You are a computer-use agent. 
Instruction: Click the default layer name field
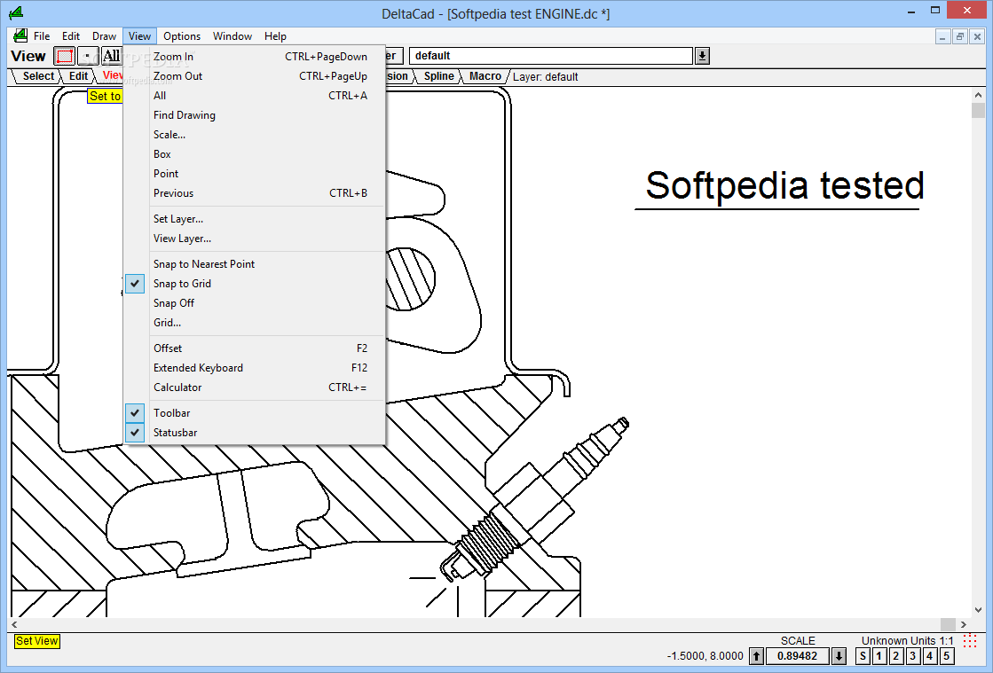point(551,56)
